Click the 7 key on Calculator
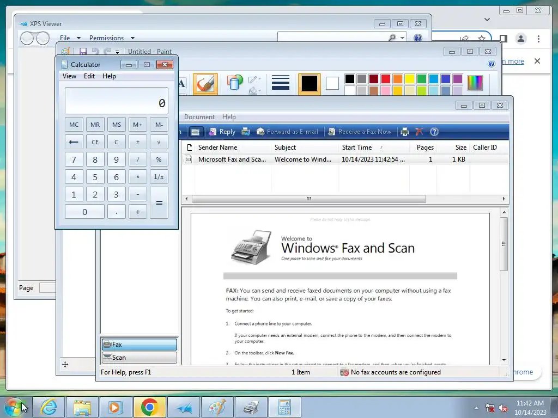Viewport: 558px width, 418px height. (x=74, y=159)
